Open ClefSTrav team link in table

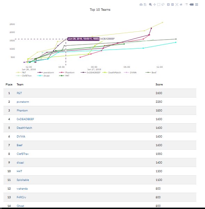pos(23,154)
